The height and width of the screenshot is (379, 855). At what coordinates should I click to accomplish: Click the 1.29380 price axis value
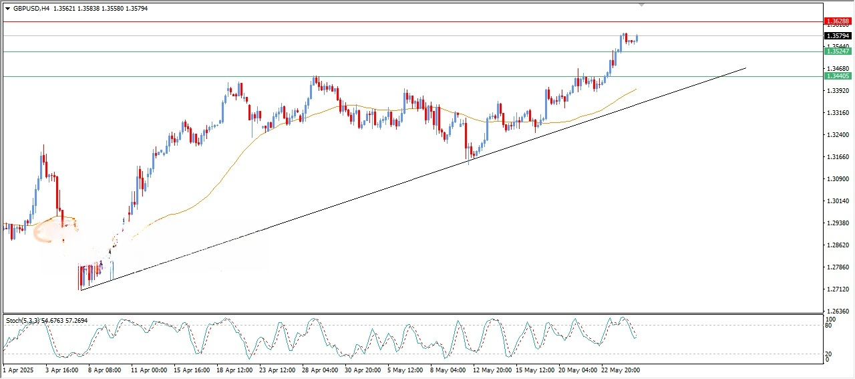click(838, 223)
